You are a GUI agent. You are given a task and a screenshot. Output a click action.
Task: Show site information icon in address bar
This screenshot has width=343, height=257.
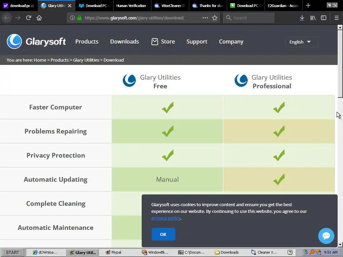pos(73,18)
